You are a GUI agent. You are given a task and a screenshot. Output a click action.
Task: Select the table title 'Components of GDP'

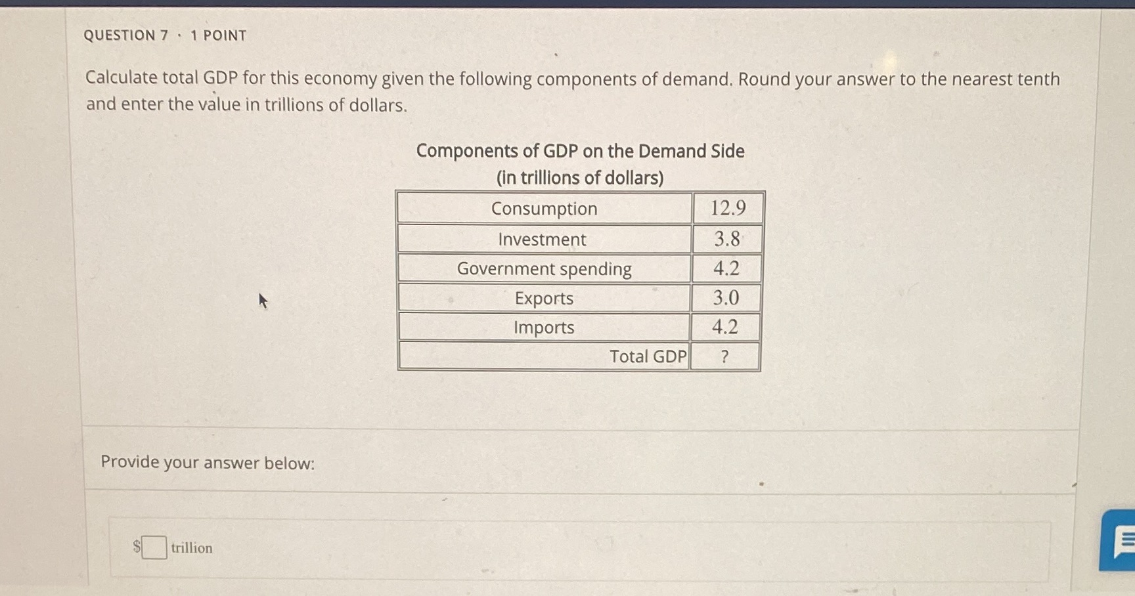580,151
